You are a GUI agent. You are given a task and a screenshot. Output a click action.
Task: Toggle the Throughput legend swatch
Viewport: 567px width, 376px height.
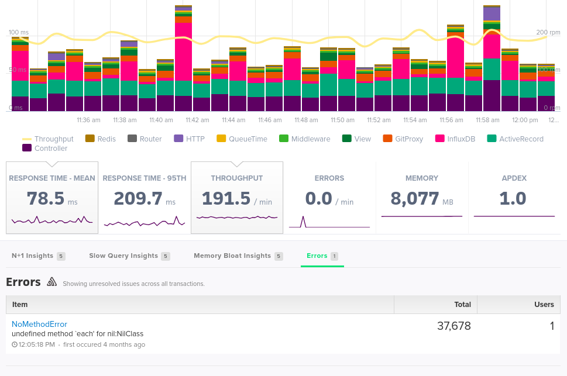click(27, 139)
